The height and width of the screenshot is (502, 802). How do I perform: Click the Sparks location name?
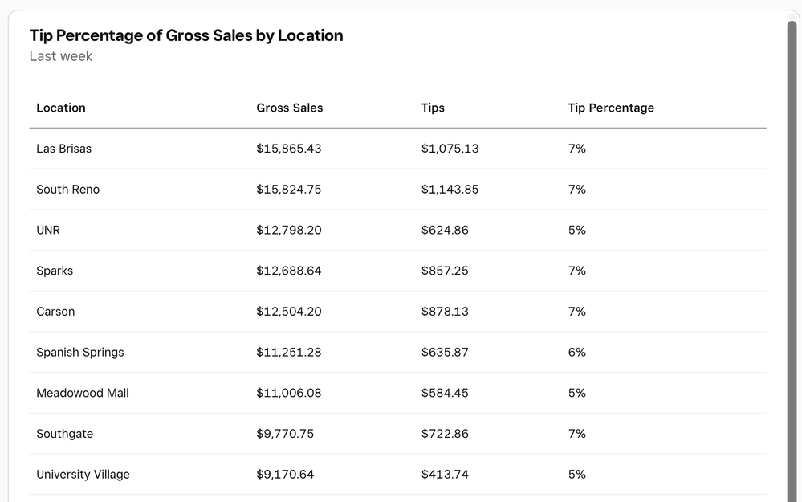[55, 271]
